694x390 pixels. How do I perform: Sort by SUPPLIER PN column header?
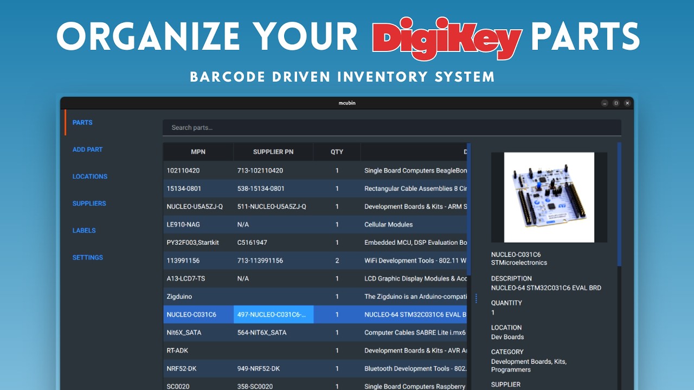[273, 152]
